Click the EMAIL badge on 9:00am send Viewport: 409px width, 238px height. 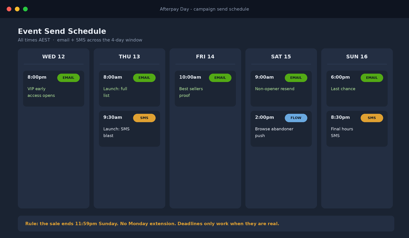(x=296, y=78)
